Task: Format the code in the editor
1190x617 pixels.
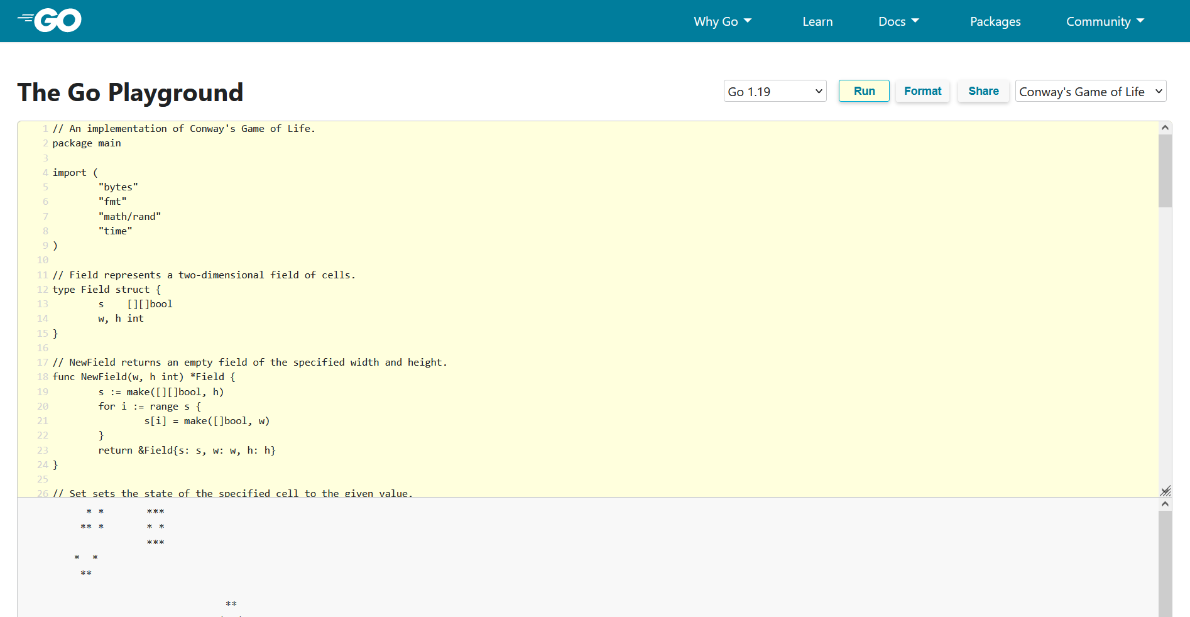Action: 922,90
